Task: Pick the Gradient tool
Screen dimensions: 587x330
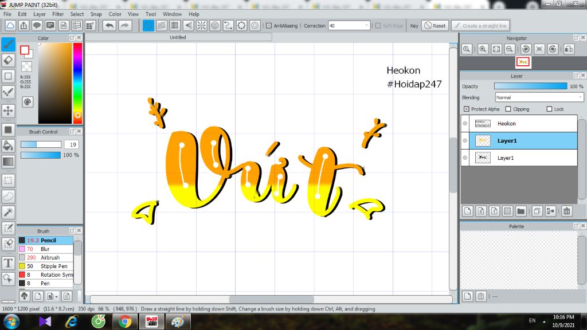Action: coord(8,161)
